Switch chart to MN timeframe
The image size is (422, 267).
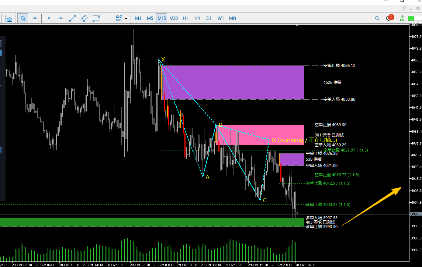point(232,18)
